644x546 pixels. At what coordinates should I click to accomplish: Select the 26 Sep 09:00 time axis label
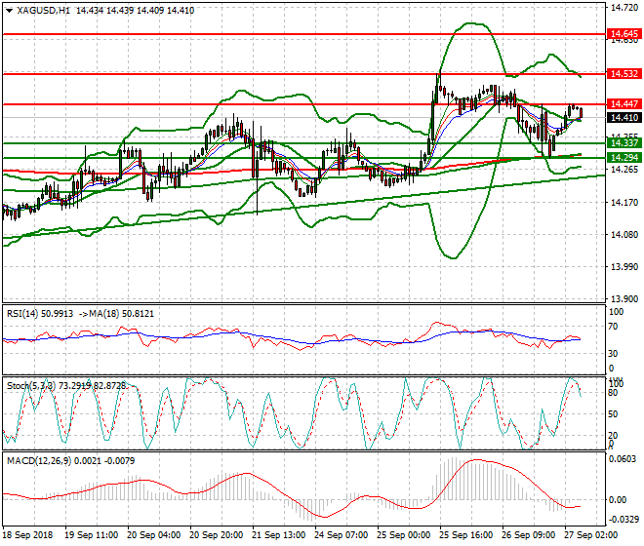[529, 535]
